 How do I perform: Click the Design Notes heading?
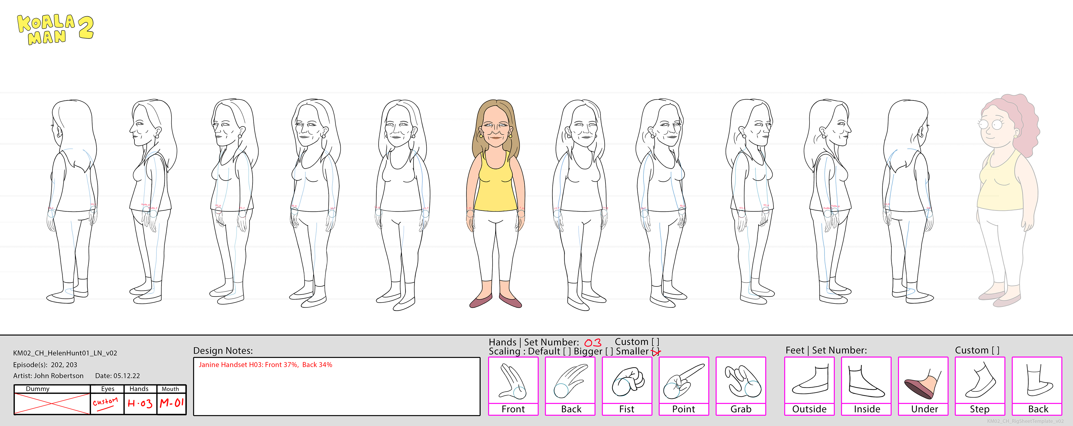(223, 351)
